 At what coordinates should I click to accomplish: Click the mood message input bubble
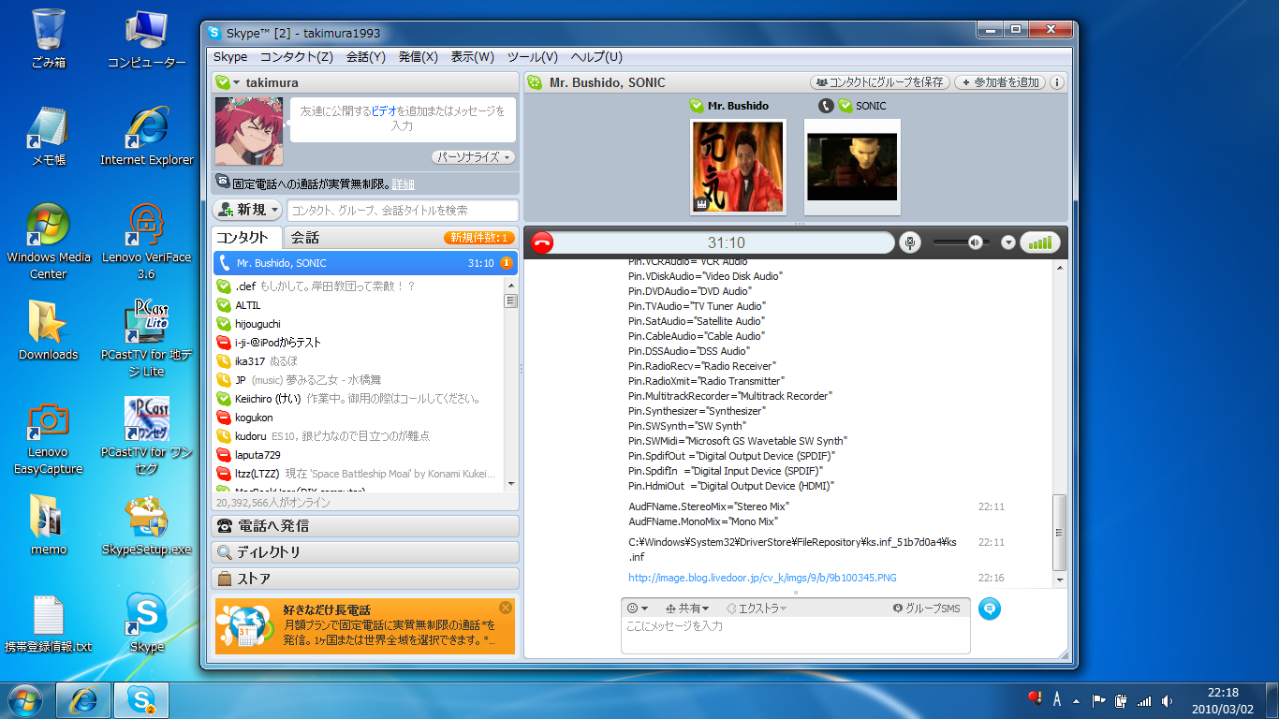[403, 119]
